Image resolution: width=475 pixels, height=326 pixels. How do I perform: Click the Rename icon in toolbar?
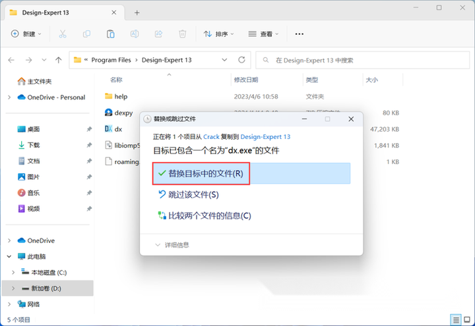click(135, 34)
